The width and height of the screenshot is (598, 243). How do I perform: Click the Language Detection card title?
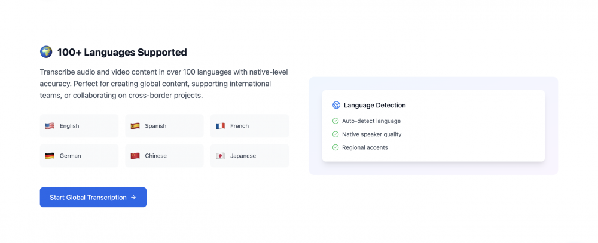click(x=374, y=105)
